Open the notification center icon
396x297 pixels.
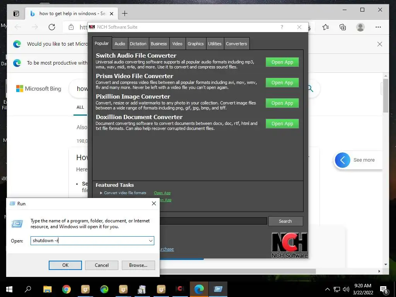coord(384,290)
